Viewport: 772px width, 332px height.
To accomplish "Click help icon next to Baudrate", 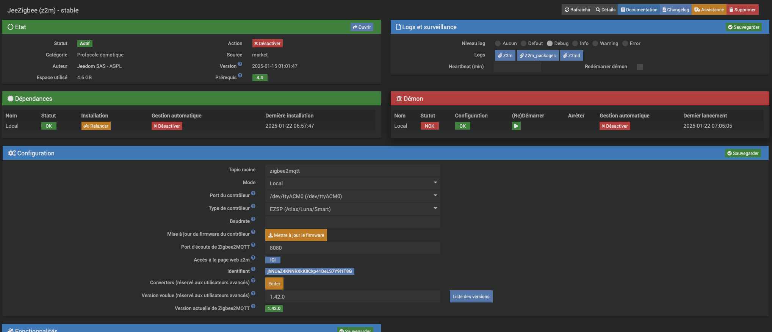I will pos(253,219).
